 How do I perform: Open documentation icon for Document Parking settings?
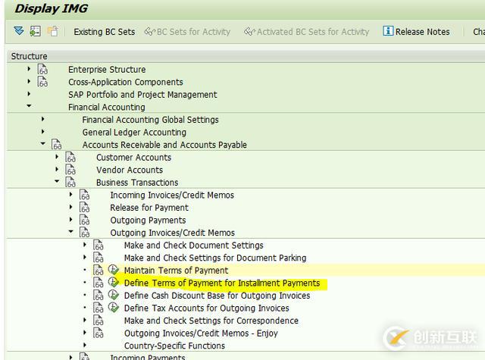(x=99, y=258)
